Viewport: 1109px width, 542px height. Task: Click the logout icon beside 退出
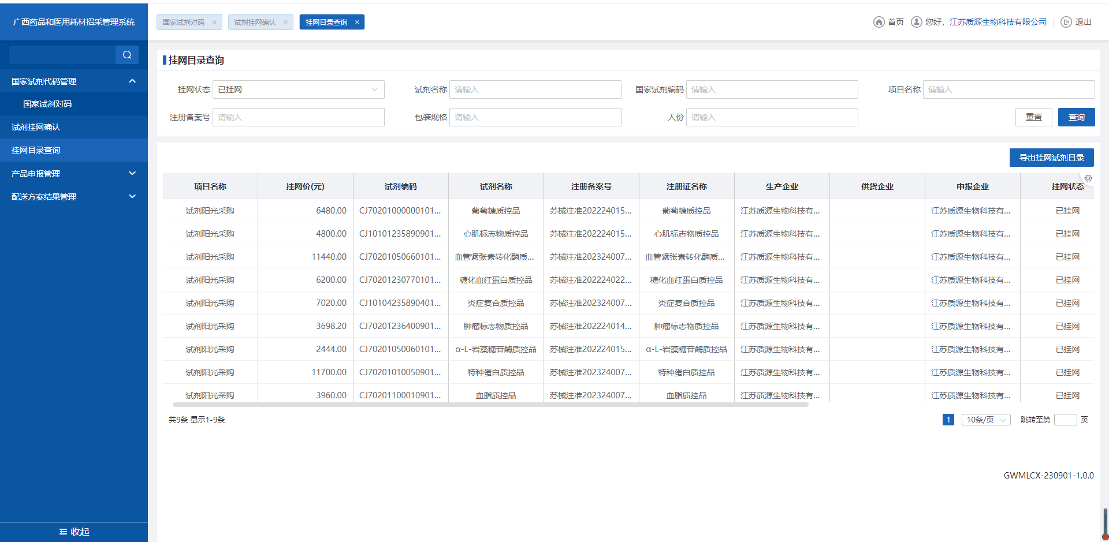pos(1066,22)
